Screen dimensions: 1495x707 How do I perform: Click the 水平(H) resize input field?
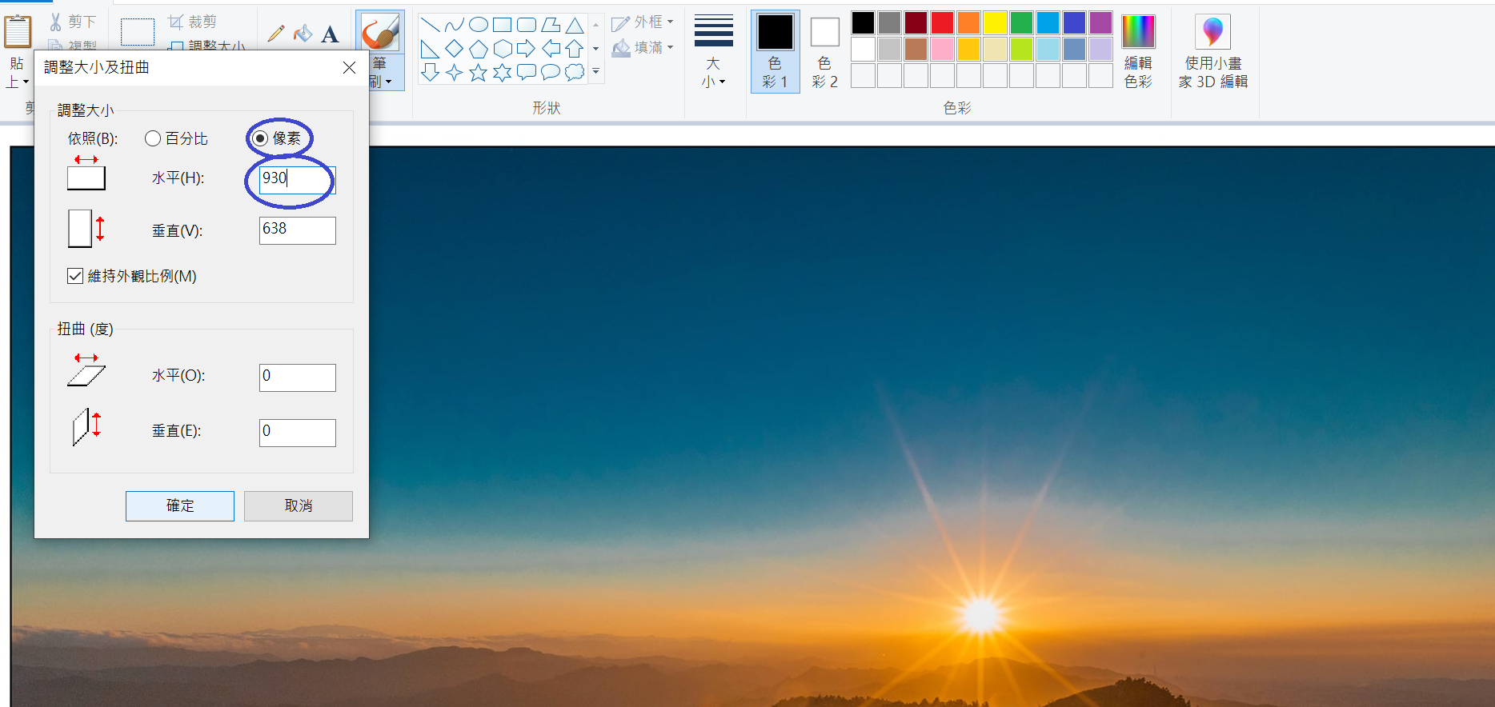point(298,179)
